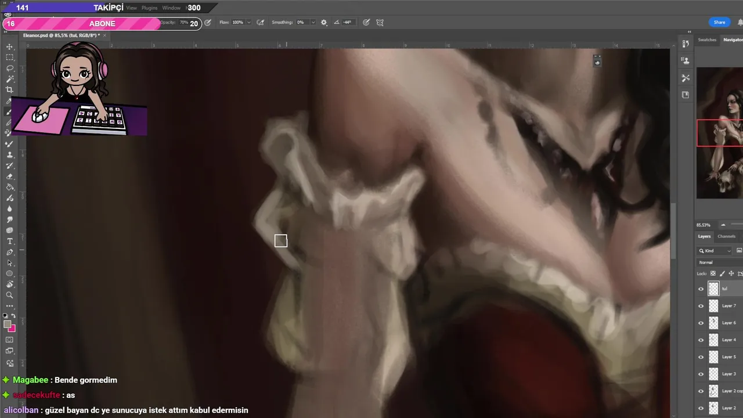The image size is (743, 418).
Task: Click the blue Share button
Action: coord(719,22)
